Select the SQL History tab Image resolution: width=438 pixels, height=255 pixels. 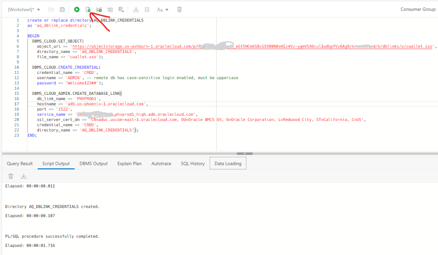(x=193, y=164)
